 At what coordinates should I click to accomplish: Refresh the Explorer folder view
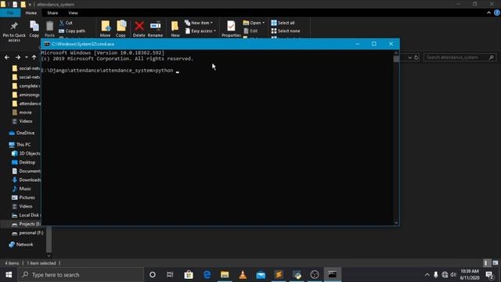(416, 57)
